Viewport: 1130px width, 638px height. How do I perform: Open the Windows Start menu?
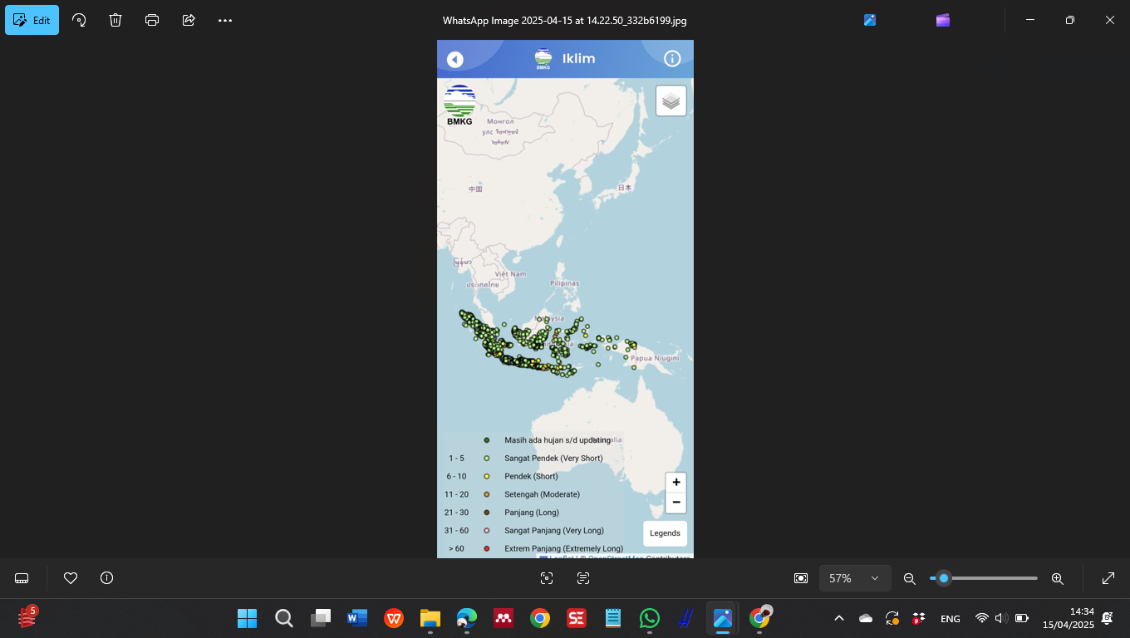point(247,618)
